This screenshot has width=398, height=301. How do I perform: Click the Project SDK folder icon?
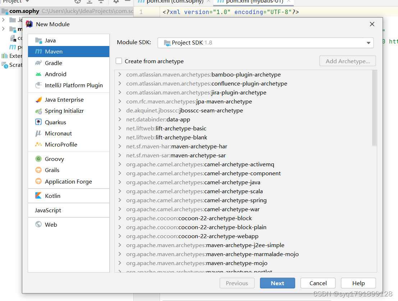tap(167, 43)
